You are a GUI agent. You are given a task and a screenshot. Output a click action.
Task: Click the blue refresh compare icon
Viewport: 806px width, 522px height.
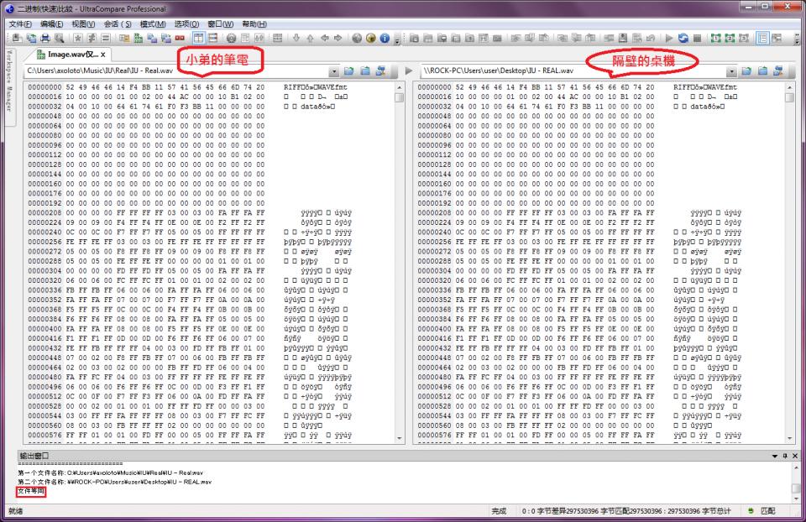click(683, 39)
